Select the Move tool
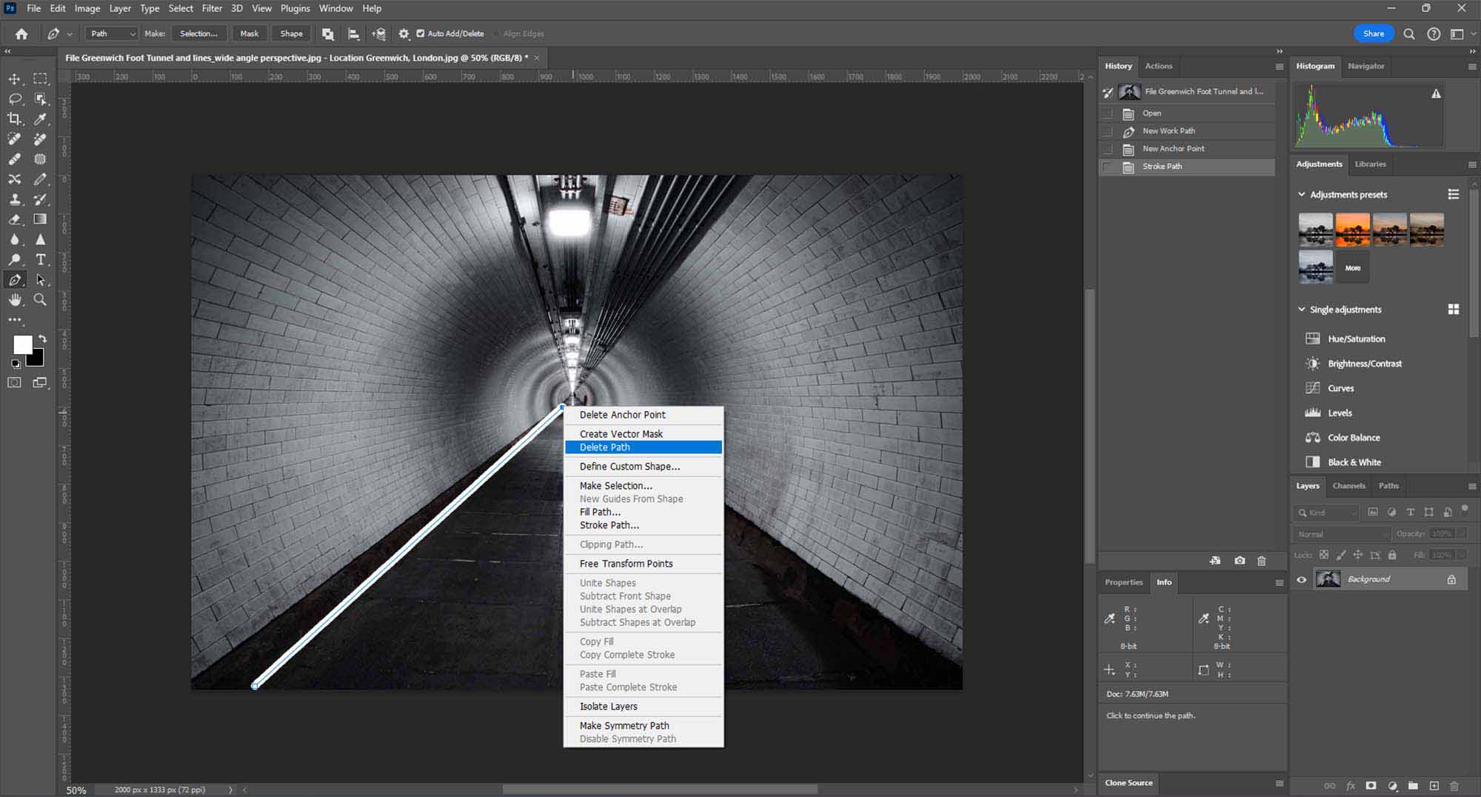 coord(14,79)
